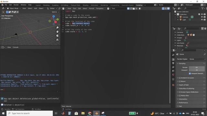207x116 pixels.
Task: Open the Object Mode dropdown
Action: coord(14,8)
